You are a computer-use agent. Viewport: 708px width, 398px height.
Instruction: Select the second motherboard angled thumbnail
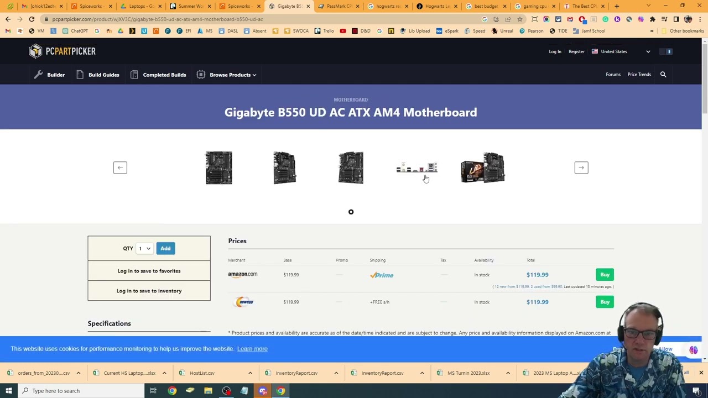click(285, 167)
